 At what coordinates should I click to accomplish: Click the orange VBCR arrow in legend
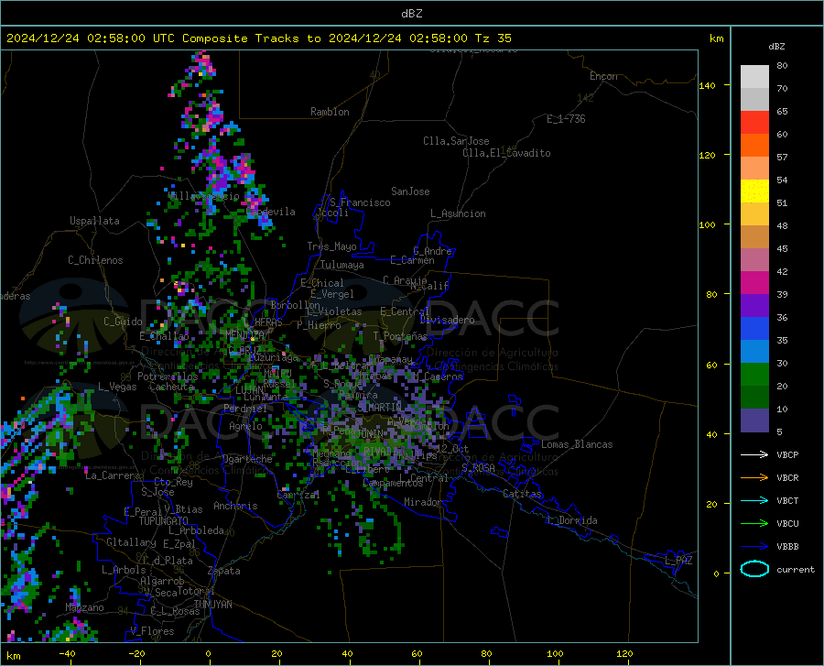(754, 478)
